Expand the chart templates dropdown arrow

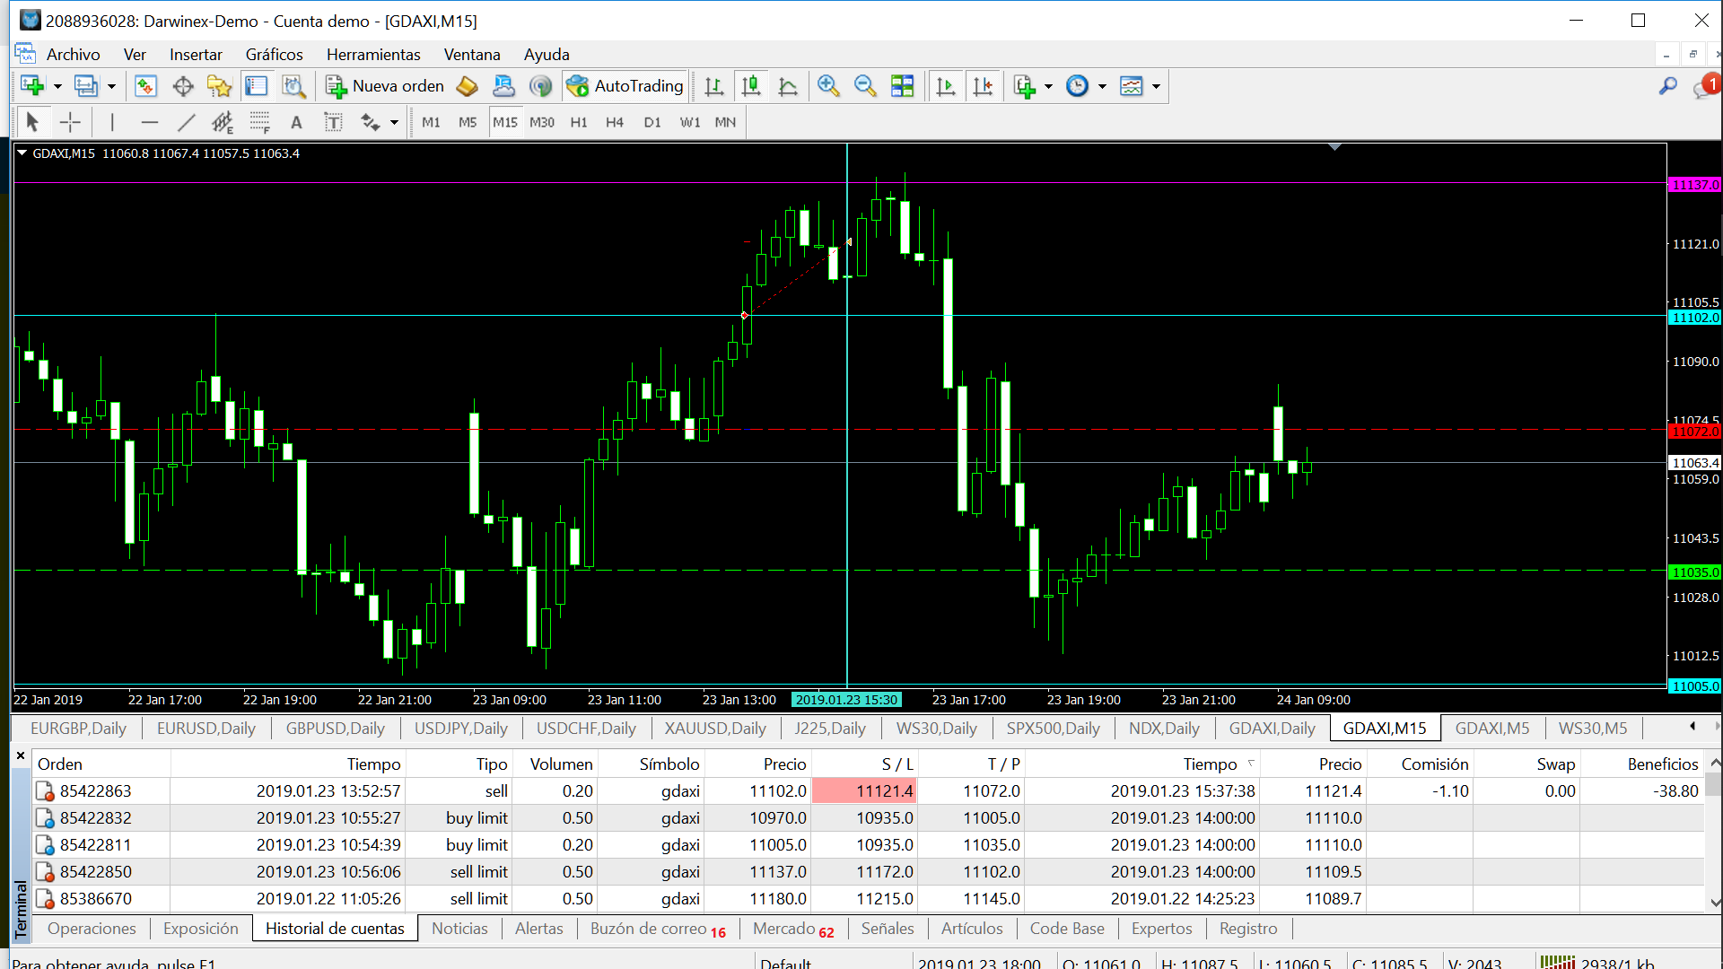1156,86
